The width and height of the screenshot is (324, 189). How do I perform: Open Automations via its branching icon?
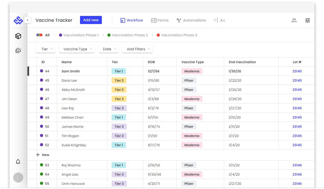(x=179, y=20)
